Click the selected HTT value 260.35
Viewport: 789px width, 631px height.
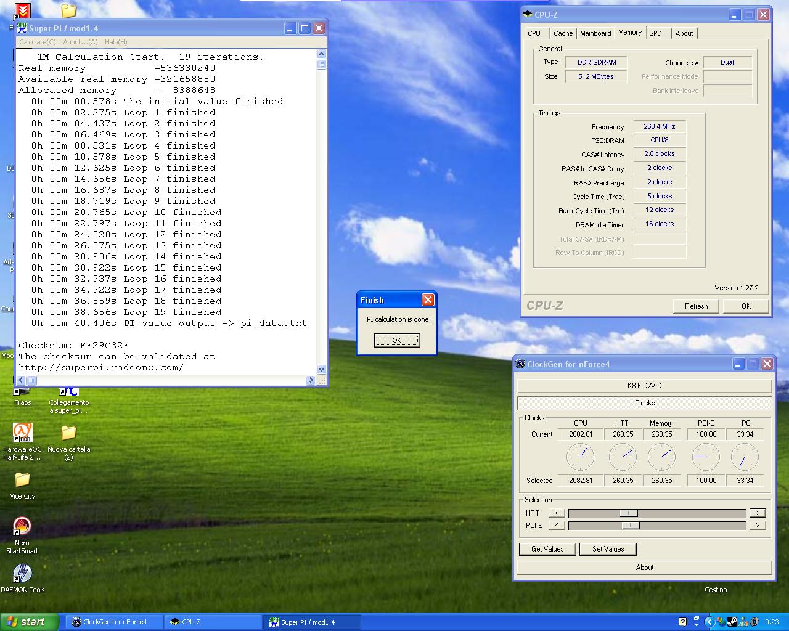pyautogui.click(x=623, y=481)
